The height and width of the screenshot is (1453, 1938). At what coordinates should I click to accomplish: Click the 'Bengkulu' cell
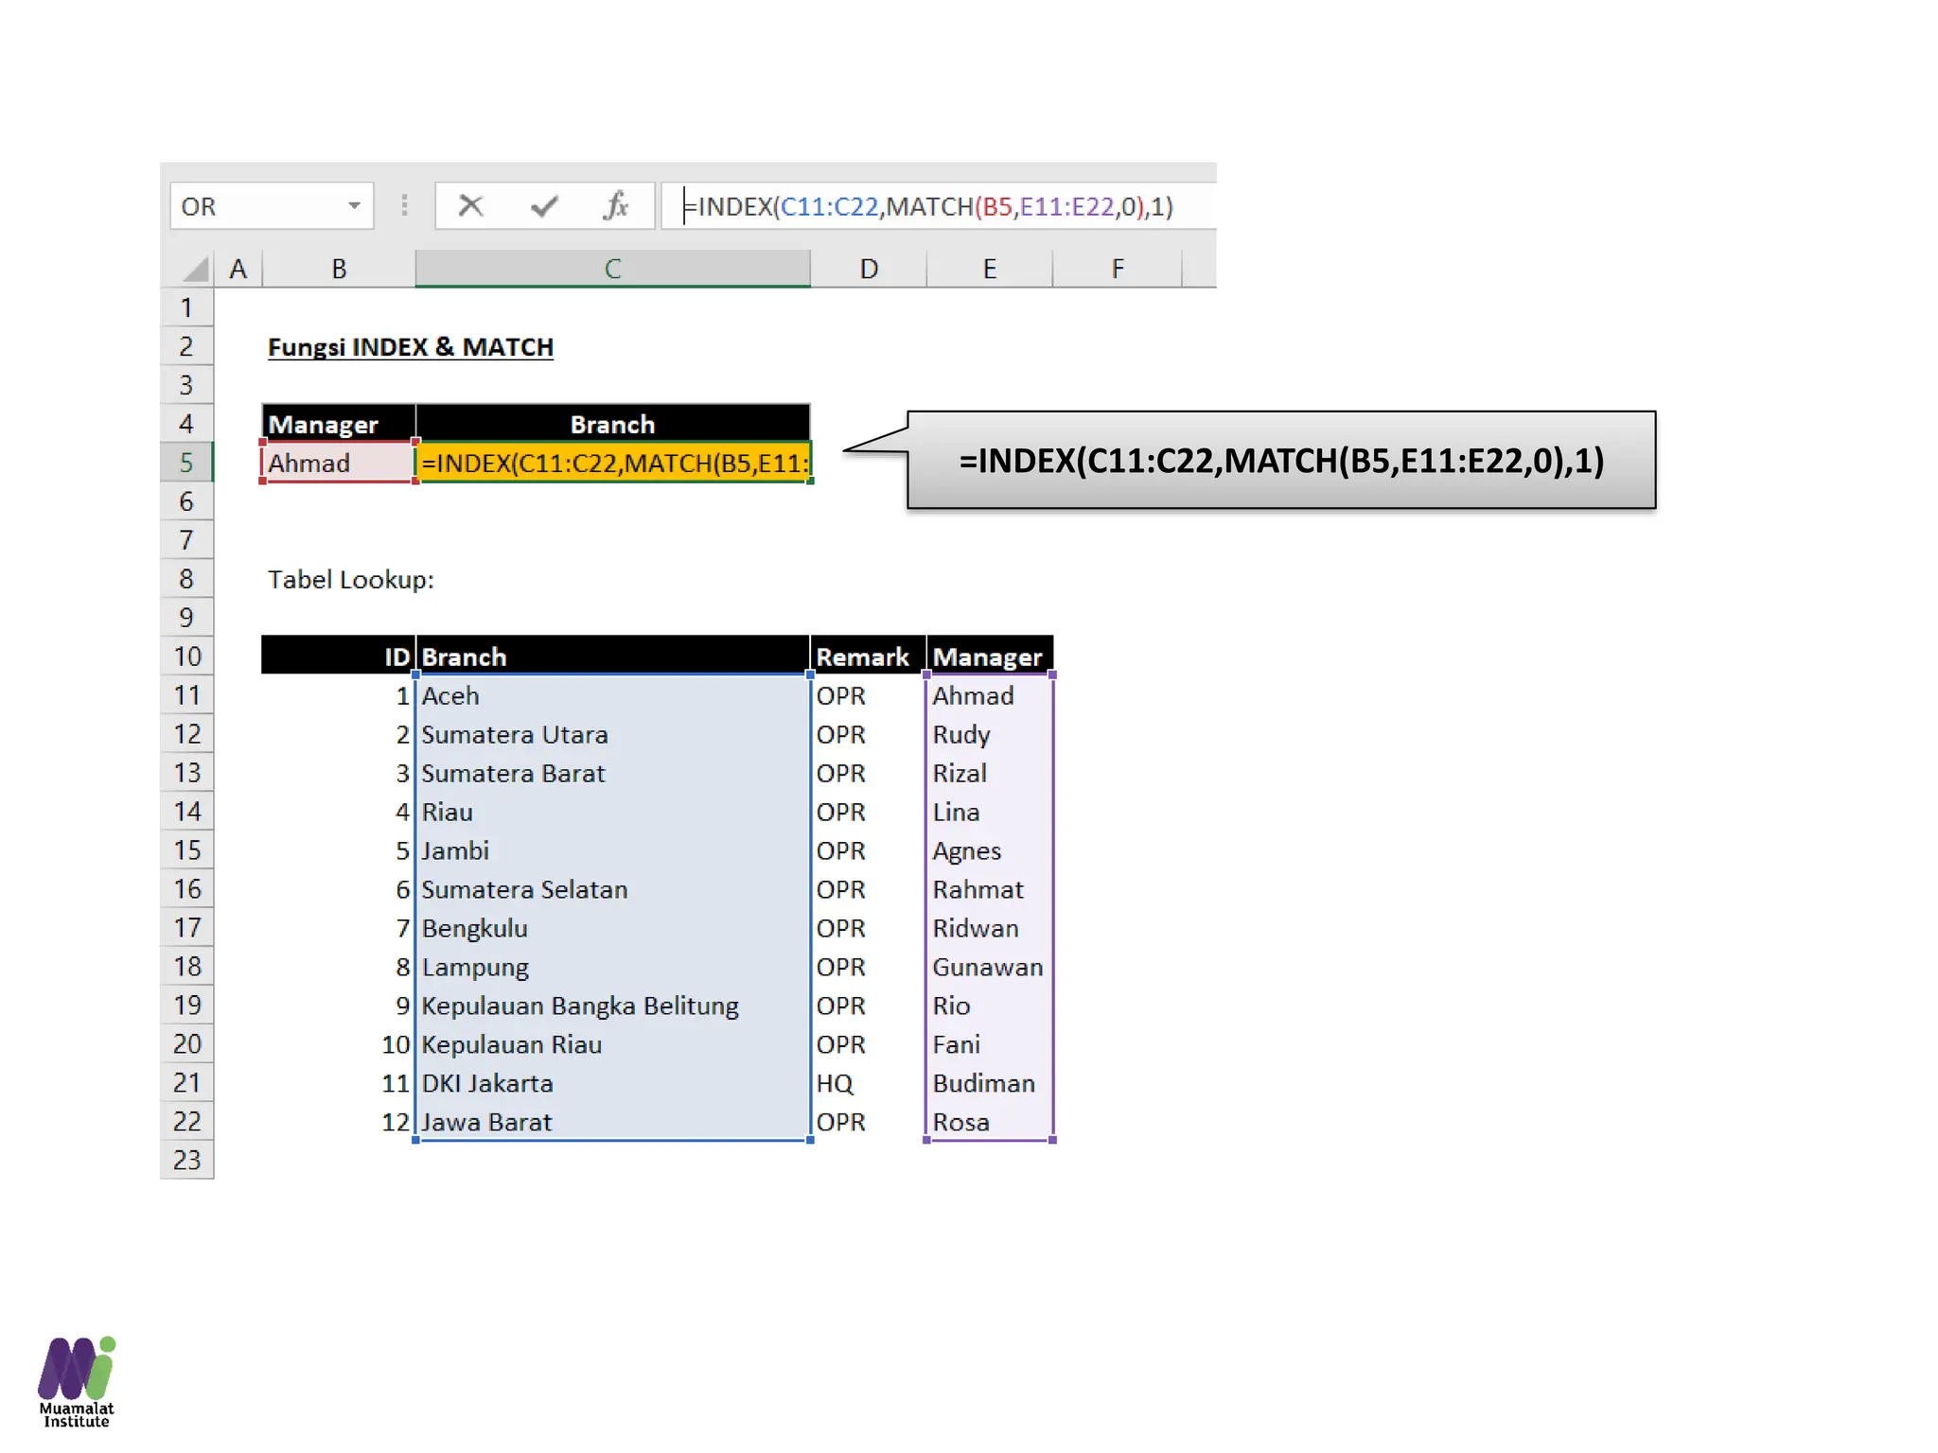[613, 928]
